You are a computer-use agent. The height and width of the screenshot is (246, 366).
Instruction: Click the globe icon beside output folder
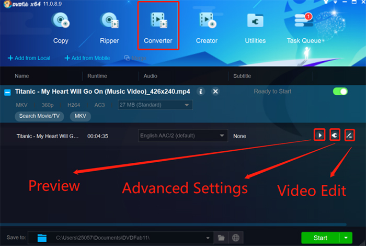point(236,238)
